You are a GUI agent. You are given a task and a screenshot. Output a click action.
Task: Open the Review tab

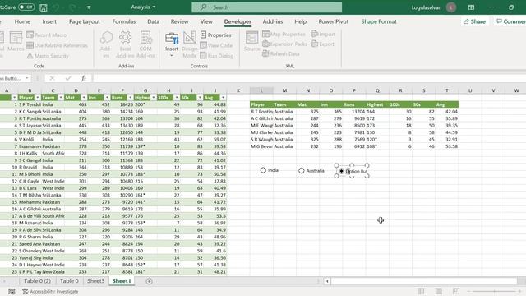click(x=179, y=21)
